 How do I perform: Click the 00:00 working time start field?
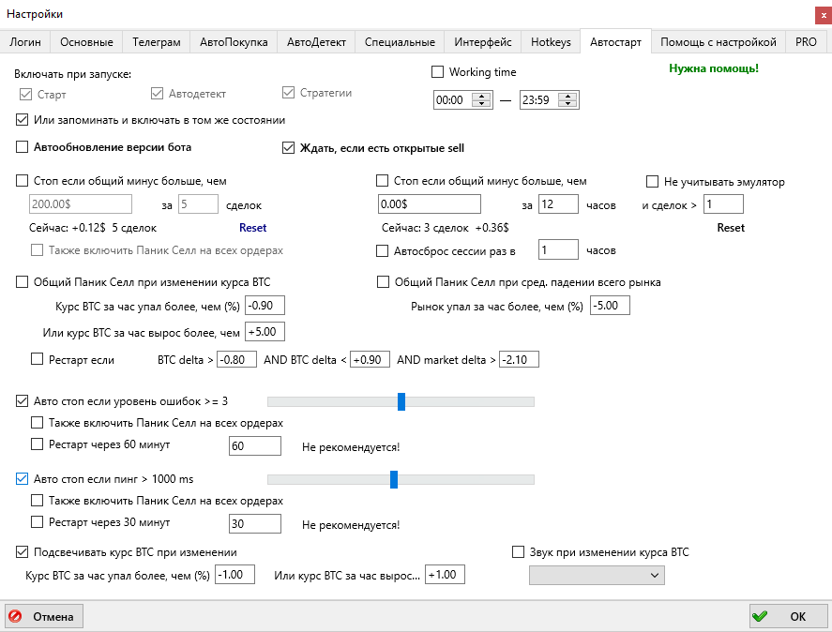(463, 99)
